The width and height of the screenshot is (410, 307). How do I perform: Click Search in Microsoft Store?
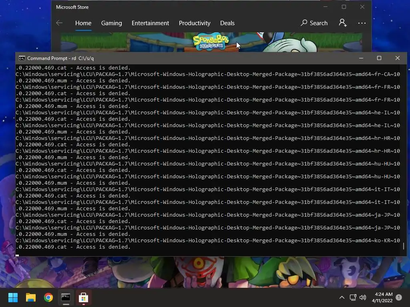click(x=314, y=23)
